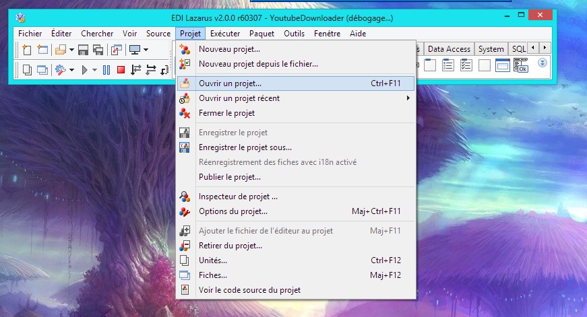Select the GroupBox component in the palette
The image size is (587, 317).
pos(430,65)
